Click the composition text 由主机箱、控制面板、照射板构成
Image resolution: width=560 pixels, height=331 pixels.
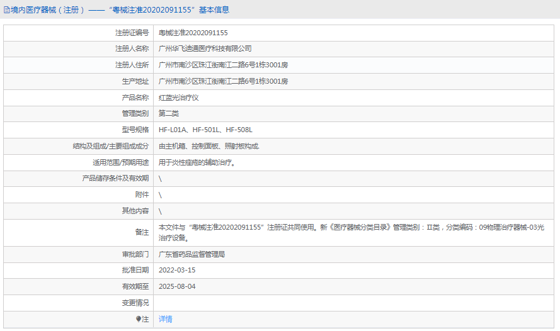[209, 146]
